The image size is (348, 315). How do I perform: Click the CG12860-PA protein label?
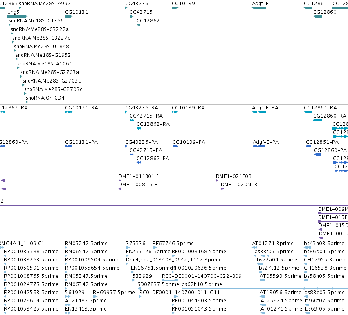330,150
